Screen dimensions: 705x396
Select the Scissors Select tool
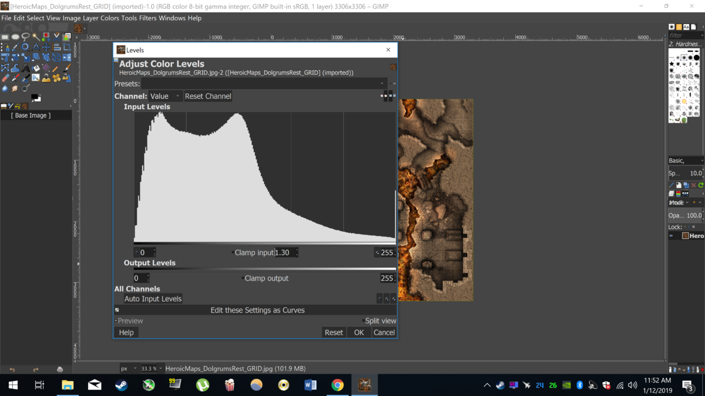coord(56,37)
